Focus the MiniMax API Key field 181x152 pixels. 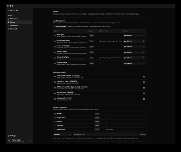pyautogui.click(x=105, y=134)
